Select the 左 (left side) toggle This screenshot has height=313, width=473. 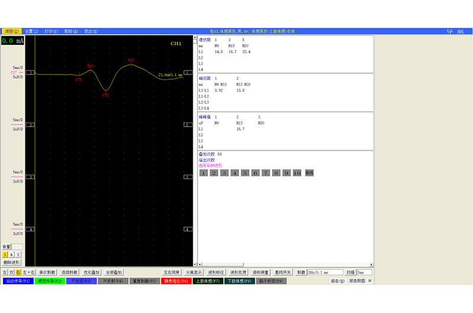pos(5,272)
